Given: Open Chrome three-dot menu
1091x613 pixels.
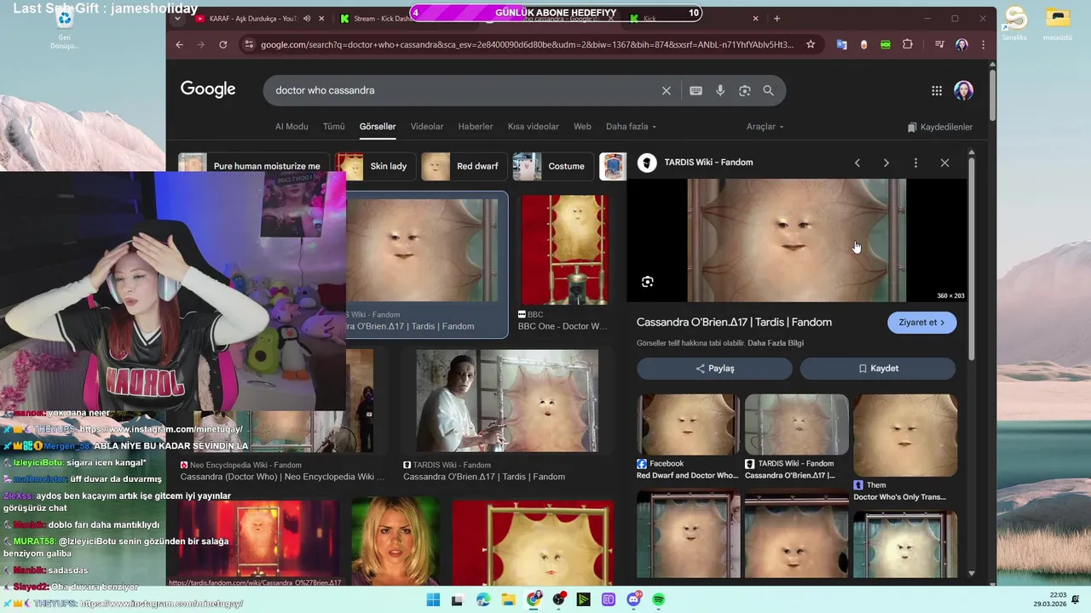Looking at the screenshot, I should pos(984,44).
